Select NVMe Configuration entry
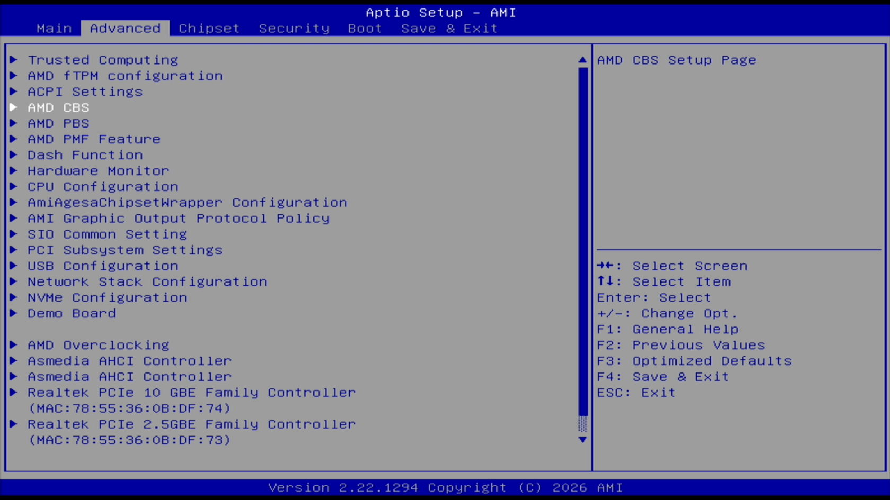 coord(108,298)
